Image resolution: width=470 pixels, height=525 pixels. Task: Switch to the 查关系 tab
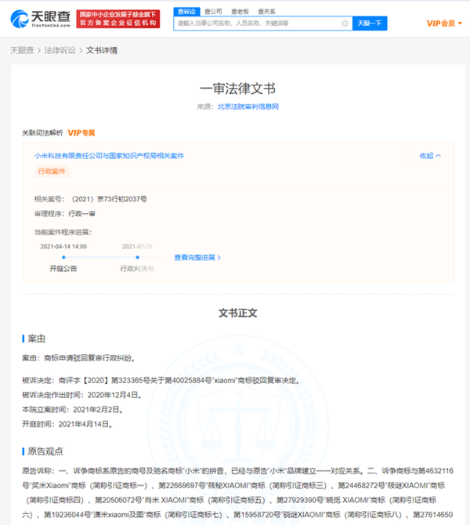point(267,12)
